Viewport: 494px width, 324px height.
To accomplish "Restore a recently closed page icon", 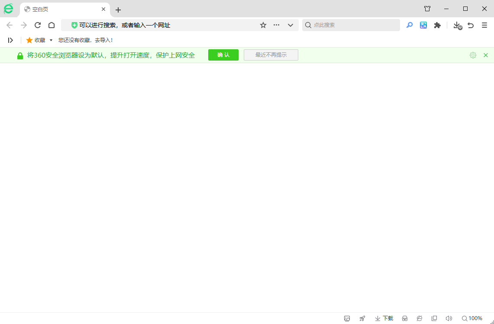I will [x=471, y=25].
